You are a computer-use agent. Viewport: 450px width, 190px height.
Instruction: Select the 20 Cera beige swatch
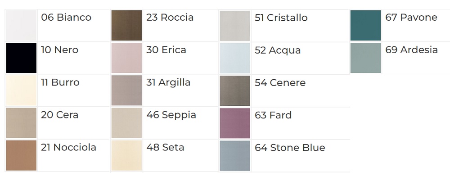pos(21,123)
